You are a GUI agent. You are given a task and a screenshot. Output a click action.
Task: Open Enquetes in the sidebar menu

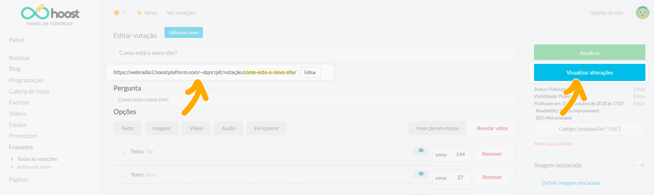(21, 147)
